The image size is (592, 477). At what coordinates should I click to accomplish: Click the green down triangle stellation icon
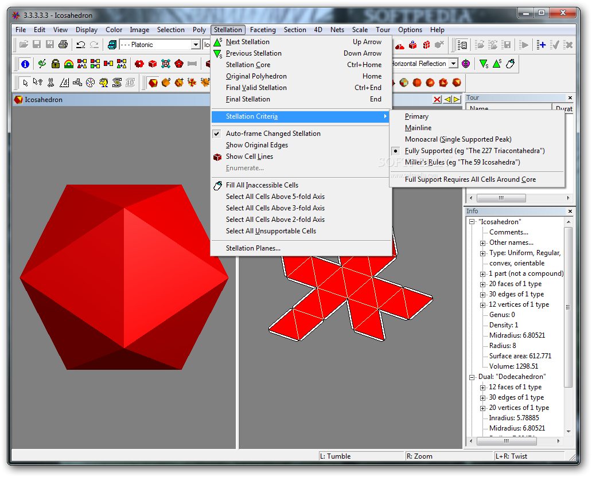point(484,64)
